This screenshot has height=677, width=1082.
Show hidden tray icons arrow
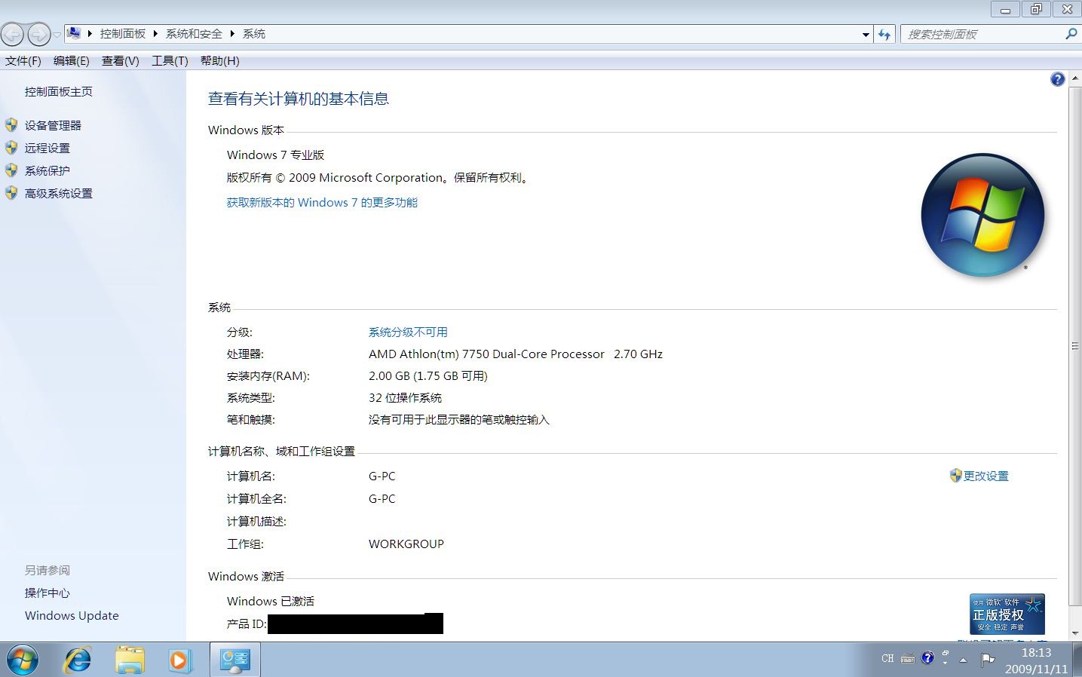pos(963,660)
